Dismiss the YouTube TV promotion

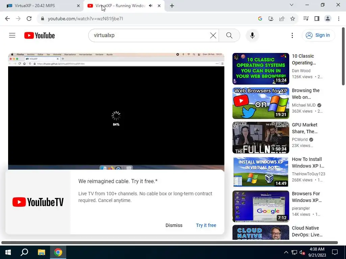pos(174,225)
